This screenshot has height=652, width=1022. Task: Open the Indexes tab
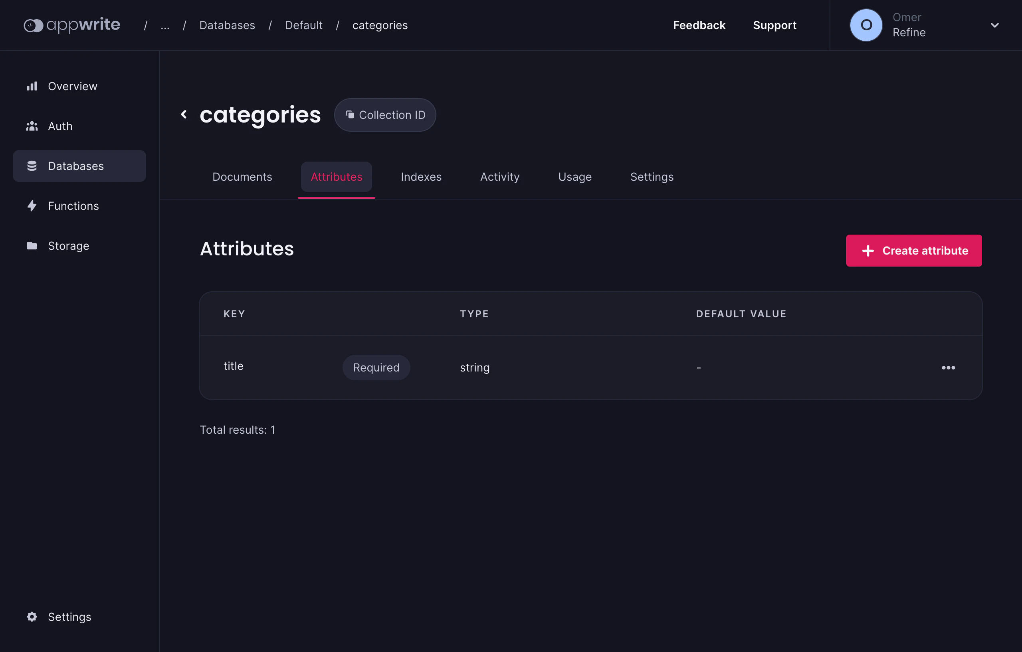tap(421, 177)
